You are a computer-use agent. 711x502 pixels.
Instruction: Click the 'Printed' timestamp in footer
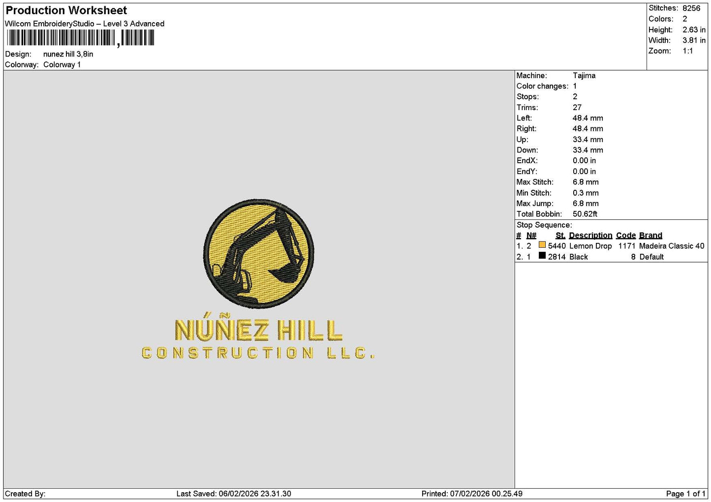[472, 494]
